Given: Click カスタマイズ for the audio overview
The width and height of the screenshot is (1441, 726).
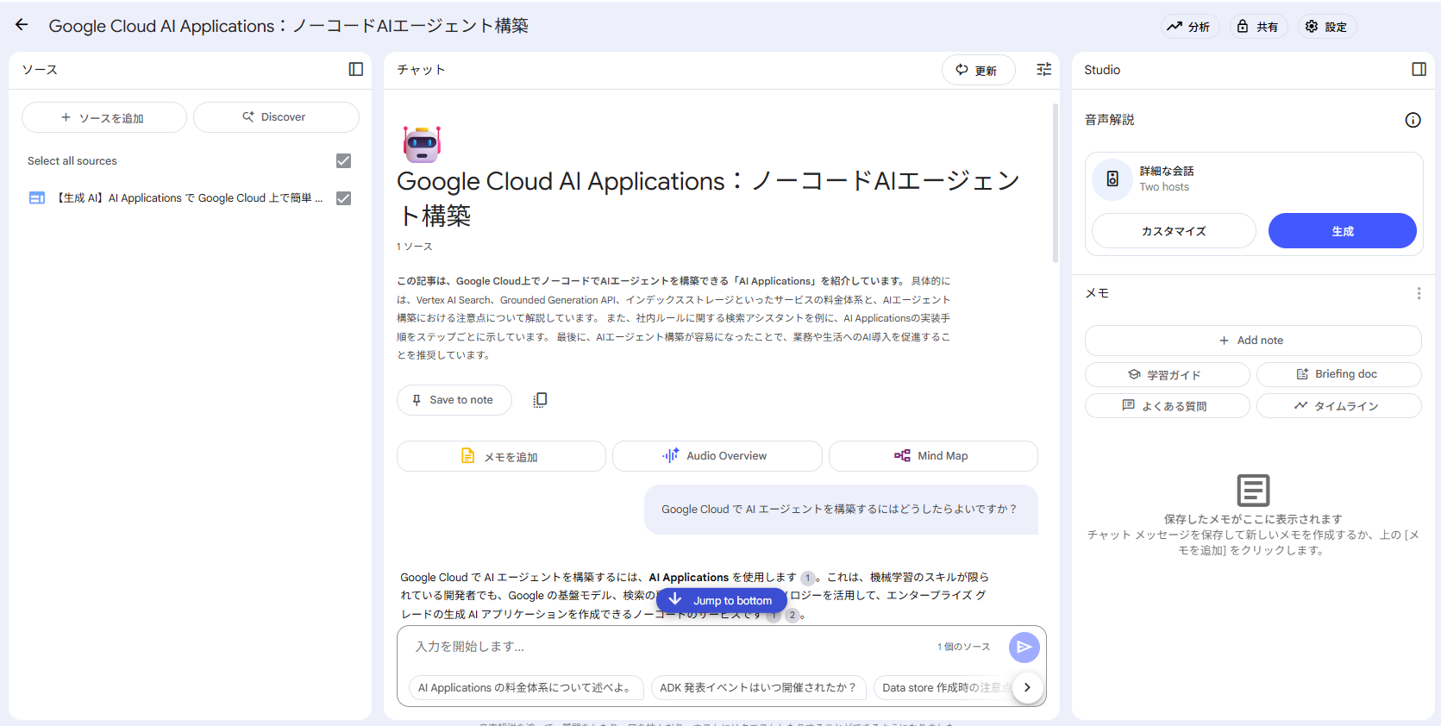Looking at the screenshot, I should click(1174, 231).
